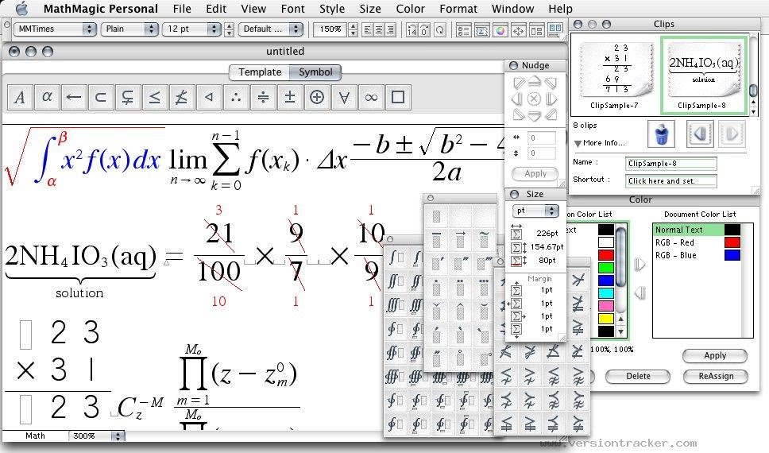
Task: Click the center reset circle in Nudge
Action: tap(535, 99)
